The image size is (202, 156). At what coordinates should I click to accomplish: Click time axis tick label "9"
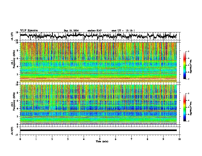[163, 139]
